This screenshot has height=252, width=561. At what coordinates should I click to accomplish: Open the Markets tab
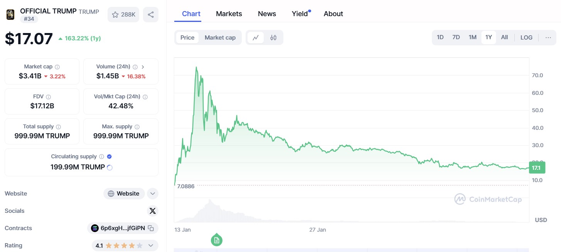pos(229,14)
